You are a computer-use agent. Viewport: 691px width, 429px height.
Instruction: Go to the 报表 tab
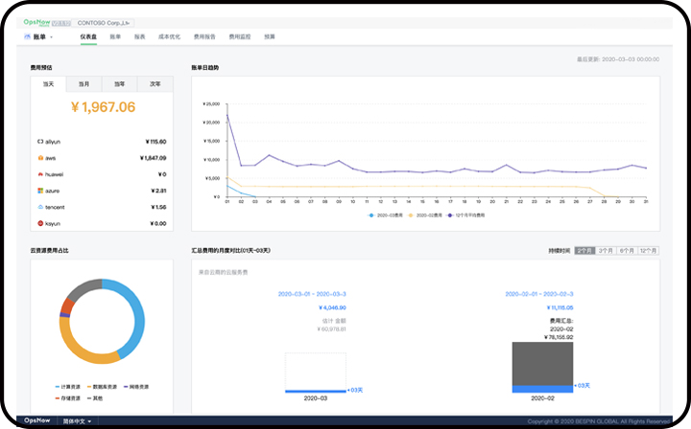pyautogui.click(x=140, y=37)
